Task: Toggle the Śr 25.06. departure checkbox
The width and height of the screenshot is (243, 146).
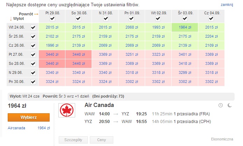Action: (x=33, y=37)
